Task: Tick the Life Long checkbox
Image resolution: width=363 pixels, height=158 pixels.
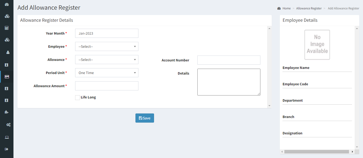Action: [x=78, y=97]
